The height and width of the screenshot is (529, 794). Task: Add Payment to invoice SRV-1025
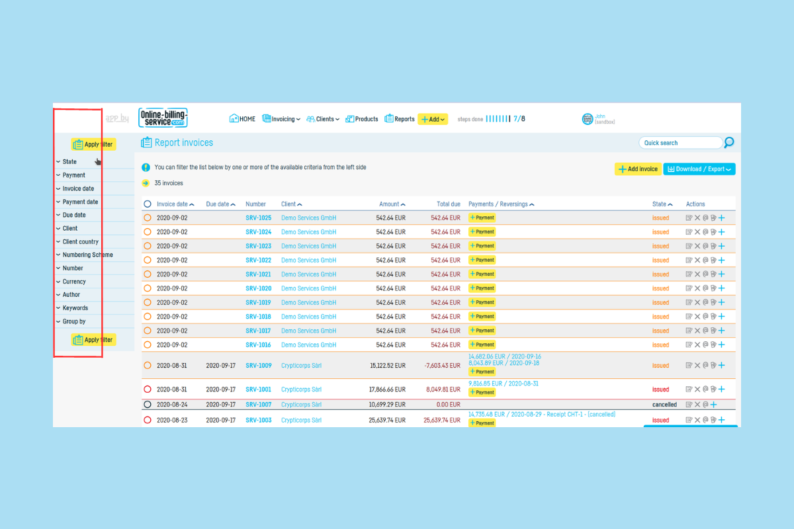482,218
